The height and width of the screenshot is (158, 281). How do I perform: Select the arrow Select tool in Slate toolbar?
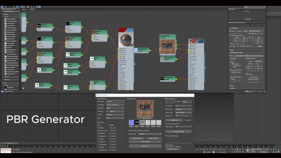pos(2,7)
